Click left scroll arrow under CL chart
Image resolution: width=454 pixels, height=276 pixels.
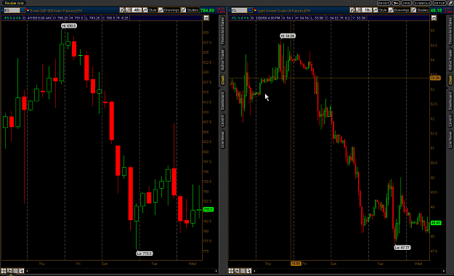coord(254,271)
